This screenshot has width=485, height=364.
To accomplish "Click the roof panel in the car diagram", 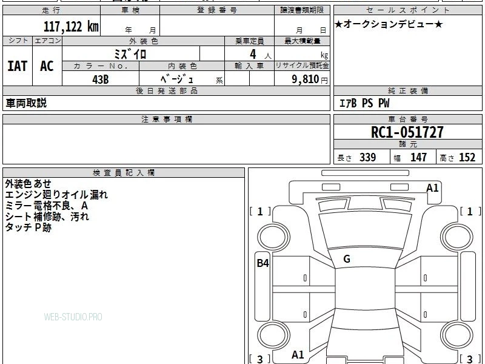I will pos(365,289).
